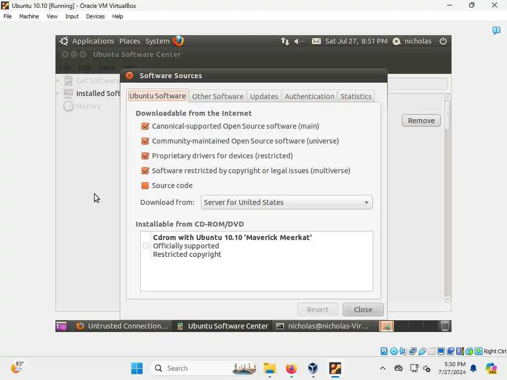
Task: Switch to the Statistics tab
Action: 355,96
